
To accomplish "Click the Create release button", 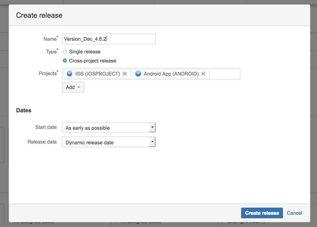I will pos(262,213).
